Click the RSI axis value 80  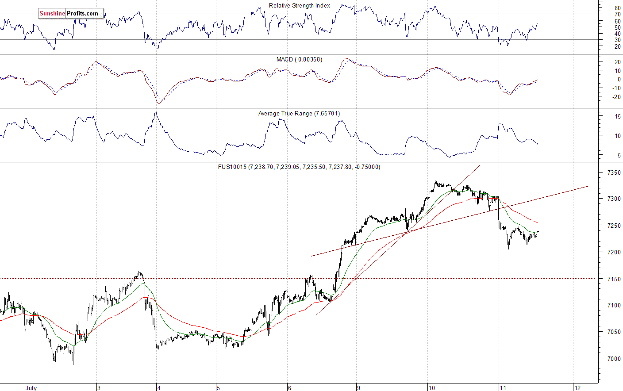pyautogui.click(x=617, y=8)
